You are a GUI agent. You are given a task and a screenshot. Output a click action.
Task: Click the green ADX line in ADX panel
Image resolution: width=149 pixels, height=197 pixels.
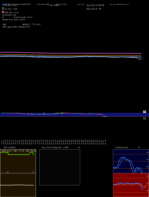coord(19,155)
